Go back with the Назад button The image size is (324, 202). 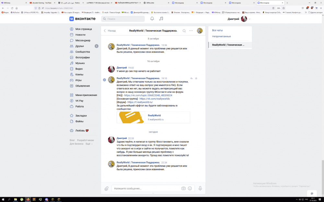click(x=110, y=31)
